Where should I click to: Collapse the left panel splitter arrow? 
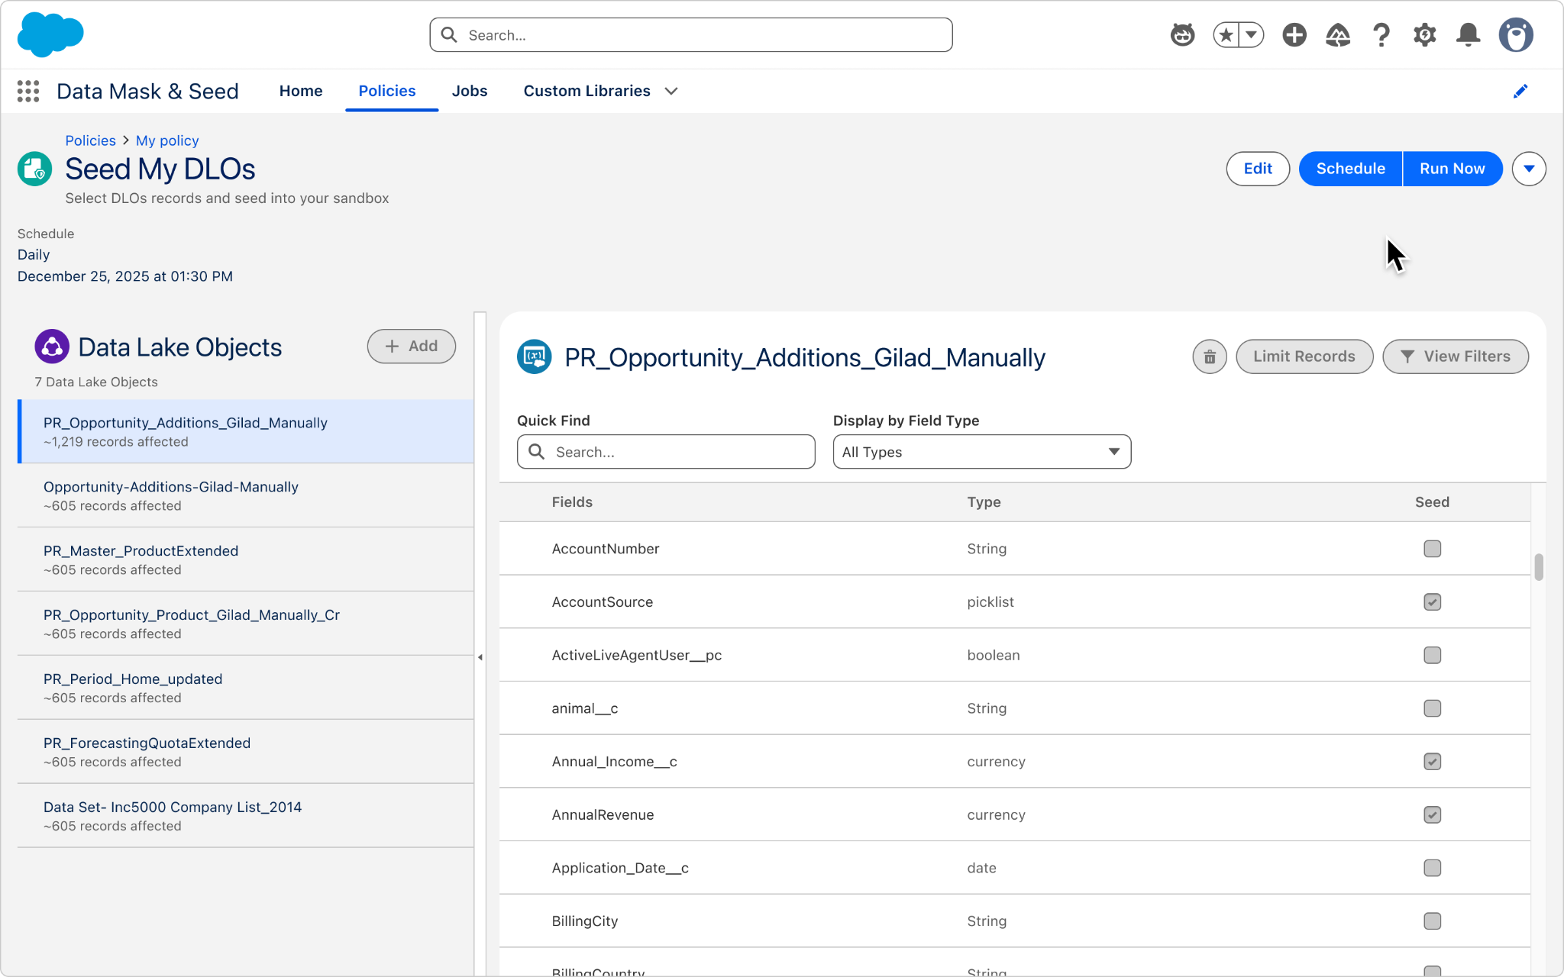point(480,656)
